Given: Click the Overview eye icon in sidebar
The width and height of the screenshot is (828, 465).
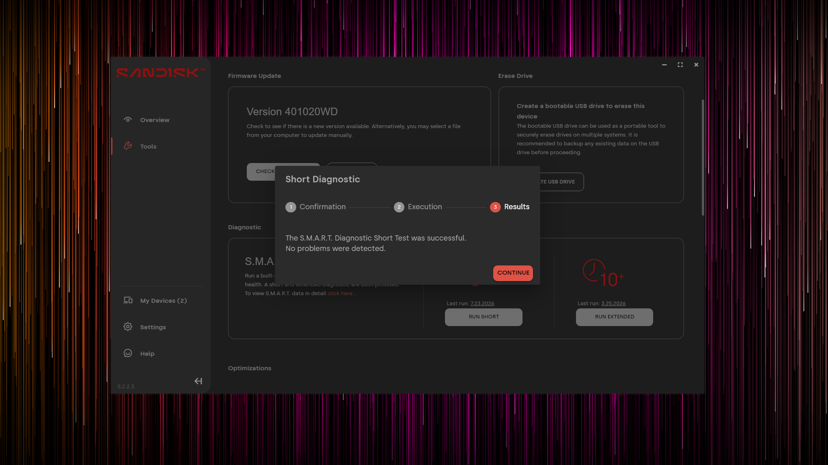Looking at the screenshot, I should pyautogui.click(x=128, y=120).
